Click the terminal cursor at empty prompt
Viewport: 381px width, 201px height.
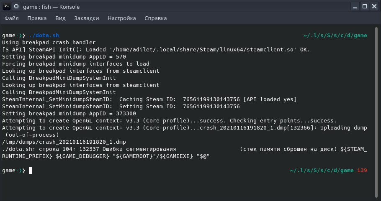[31, 170]
